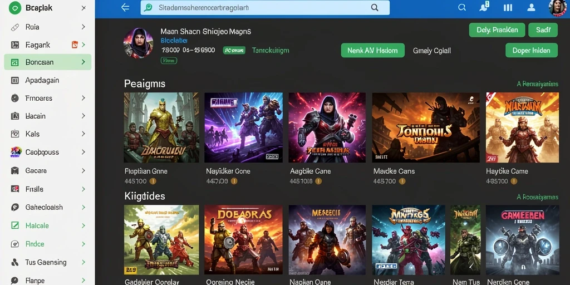Expand the Roia sidebar chevron
Viewport: 570px width, 285px height.
click(83, 27)
